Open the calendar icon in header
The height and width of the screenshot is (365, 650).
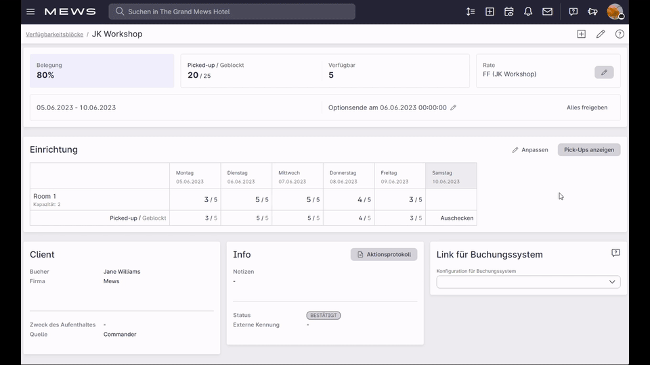coord(508,11)
